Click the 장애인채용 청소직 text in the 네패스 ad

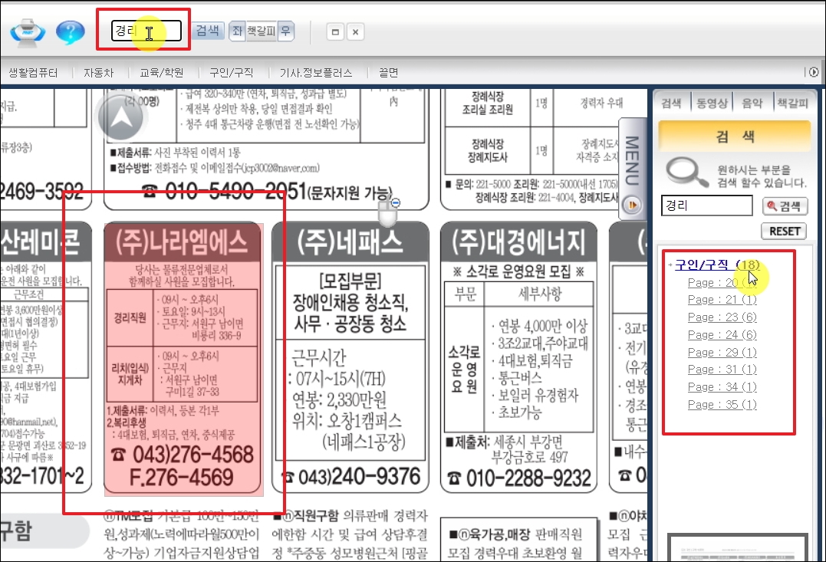point(350,302)
